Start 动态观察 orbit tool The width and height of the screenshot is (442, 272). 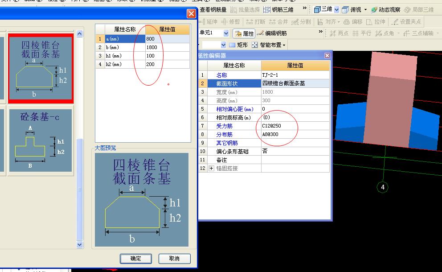coord(385,10)
